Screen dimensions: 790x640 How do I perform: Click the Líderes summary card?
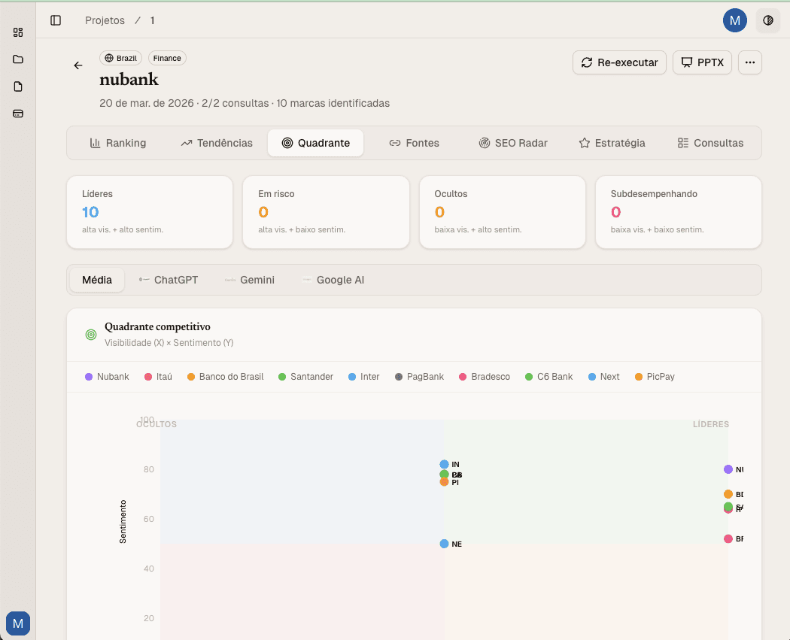pyautogui.click(x=150, y=212)
